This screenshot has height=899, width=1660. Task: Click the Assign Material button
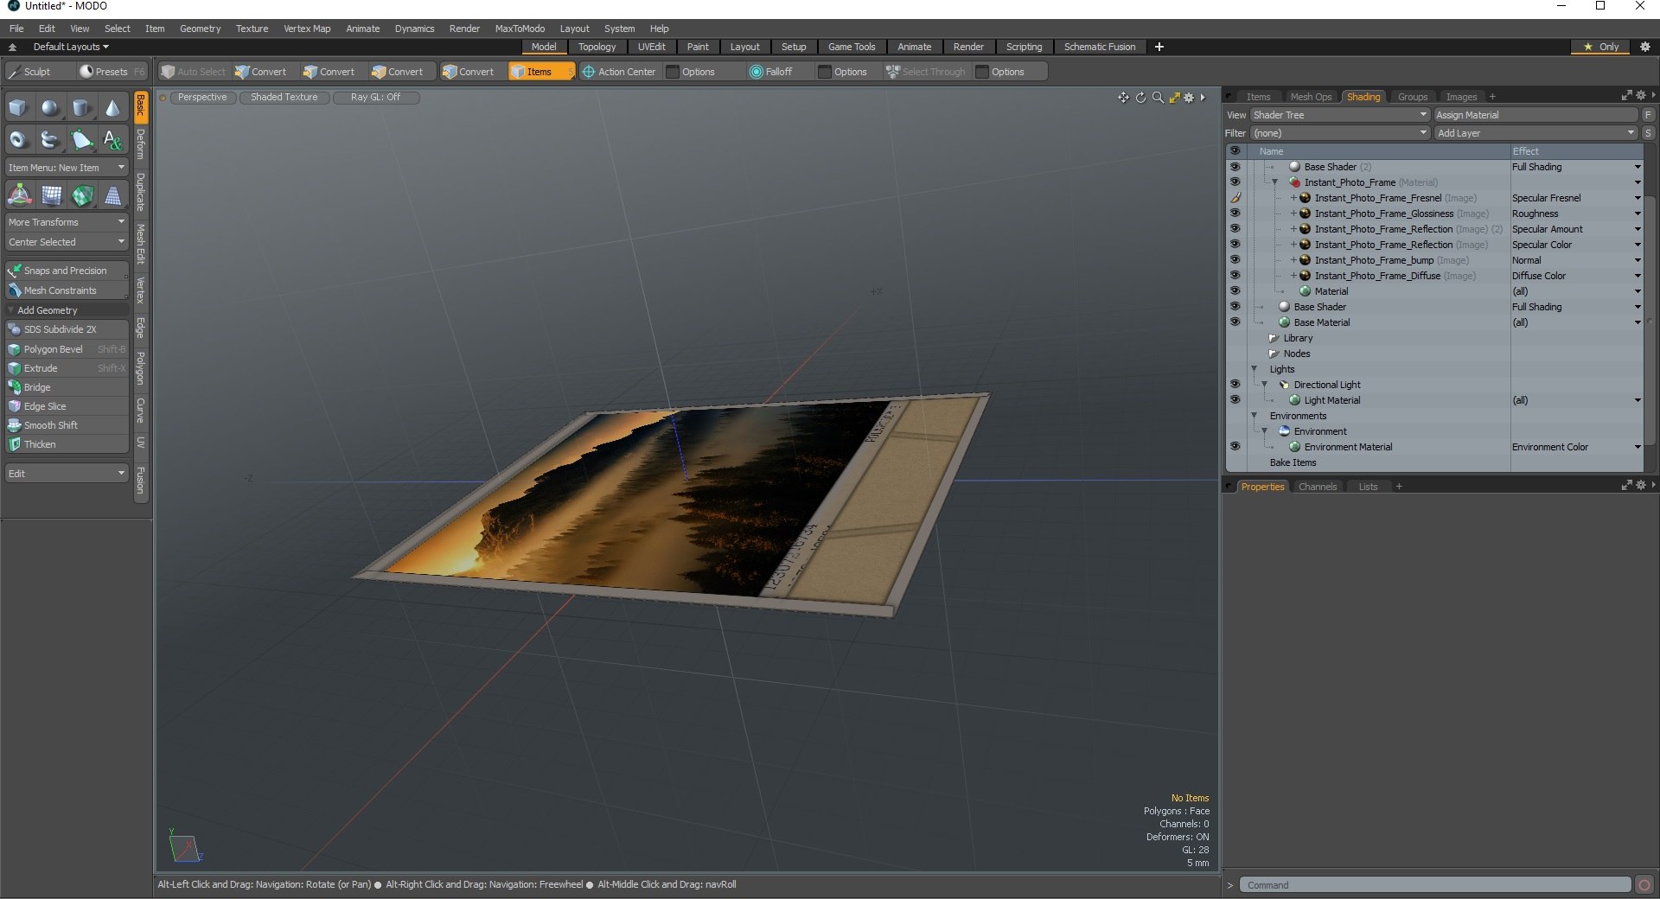[x=1535, y=115]
